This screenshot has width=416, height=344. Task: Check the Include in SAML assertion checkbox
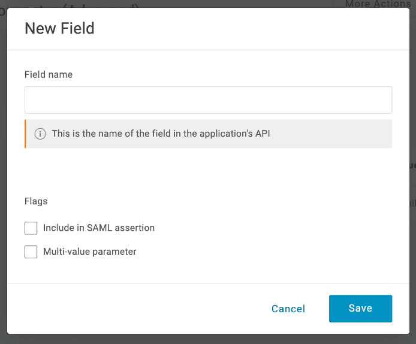coord(31,228)
